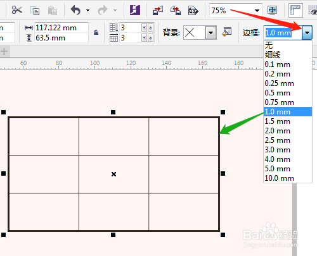Click the purple search content icon
The image size is (317, 256).
(135, 10)
